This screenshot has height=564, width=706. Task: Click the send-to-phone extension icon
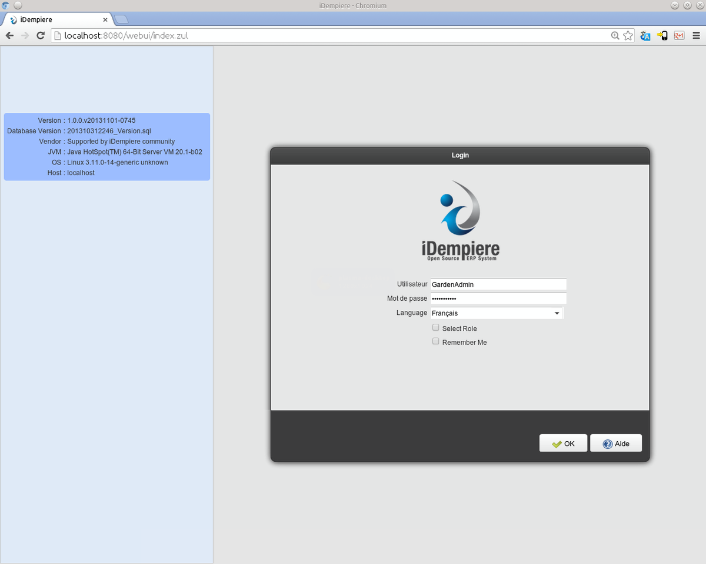[x=661, y=35]
